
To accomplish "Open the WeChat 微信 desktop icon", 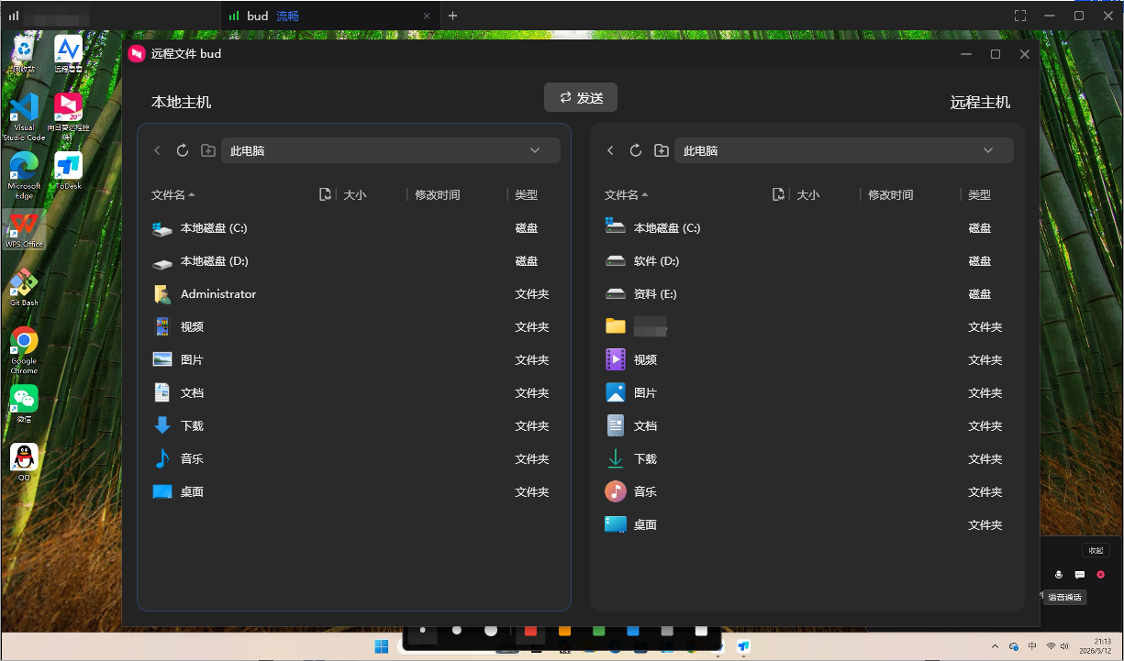I will [x=24, y=403].
